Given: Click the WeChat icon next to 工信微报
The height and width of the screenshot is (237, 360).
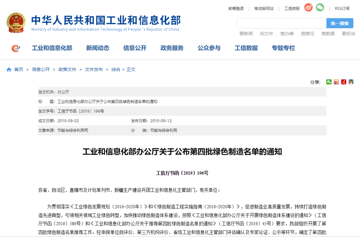Looking at the screenshot, I should click(320, 8).
